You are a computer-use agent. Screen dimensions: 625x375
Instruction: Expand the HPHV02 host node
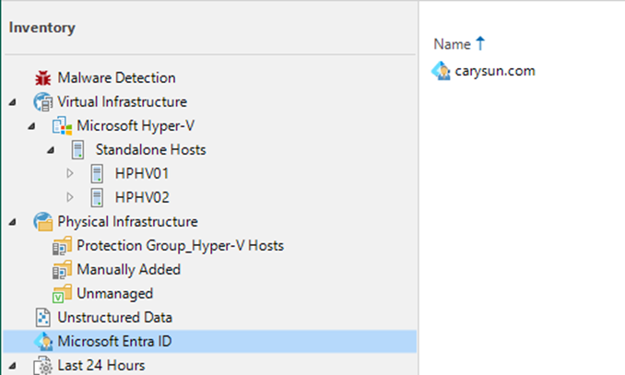point(70,197)
